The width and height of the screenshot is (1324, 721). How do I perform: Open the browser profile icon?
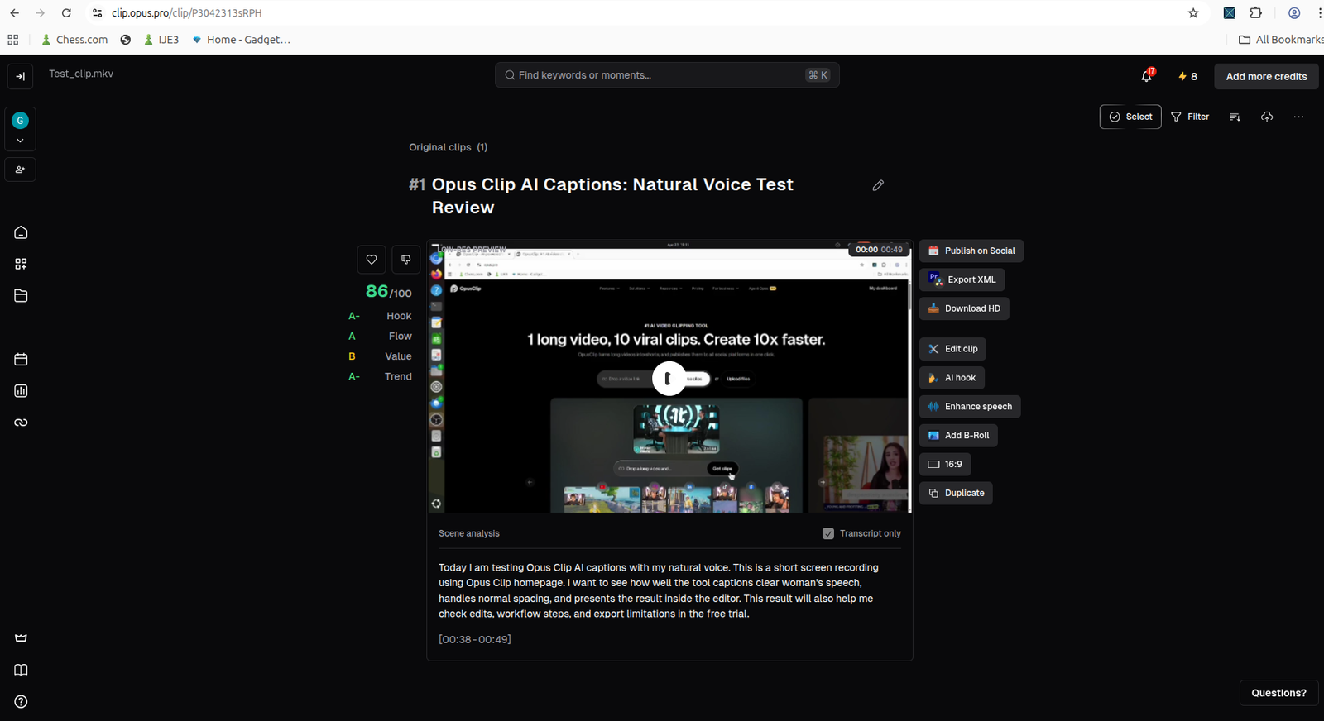pos(1294,13)
